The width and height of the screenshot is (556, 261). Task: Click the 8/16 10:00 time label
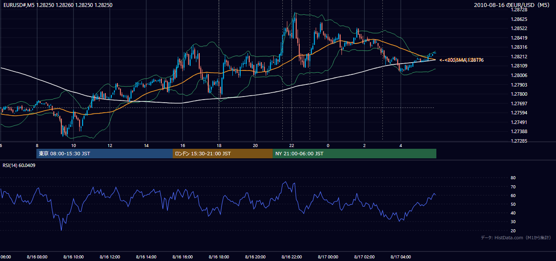coord(74,257)
